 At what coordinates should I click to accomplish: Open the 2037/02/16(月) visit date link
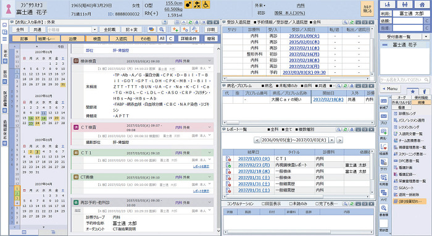pos(304,54)
